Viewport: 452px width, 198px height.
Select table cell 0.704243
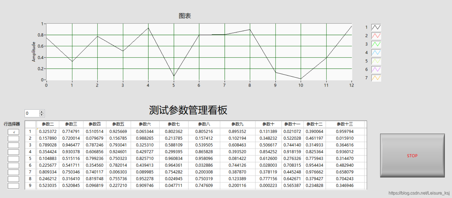(345, 179)
